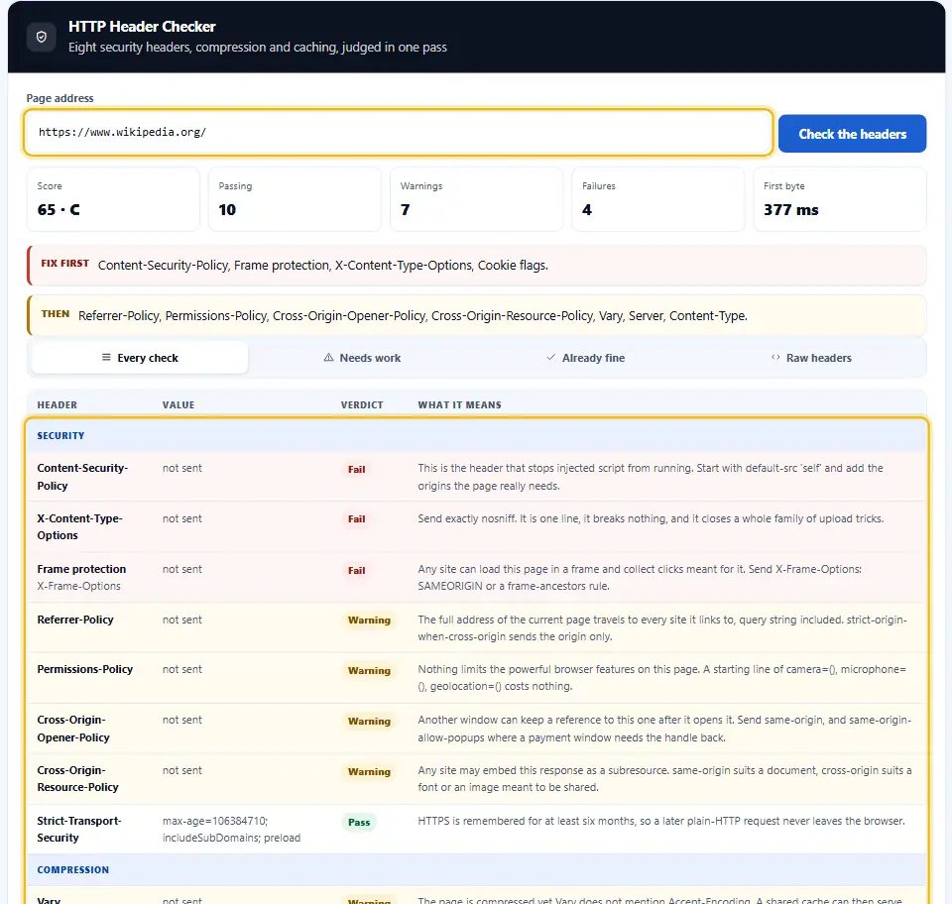Click the VALUE column heading
This screenshot has width=952, height=904.
[x=178, y=404]
